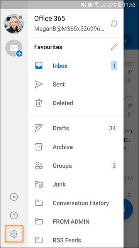Image resolution: width=139 pixels, height=248 pixels.
Task: Tap the Favourites heading
Action: pos(48,47)
